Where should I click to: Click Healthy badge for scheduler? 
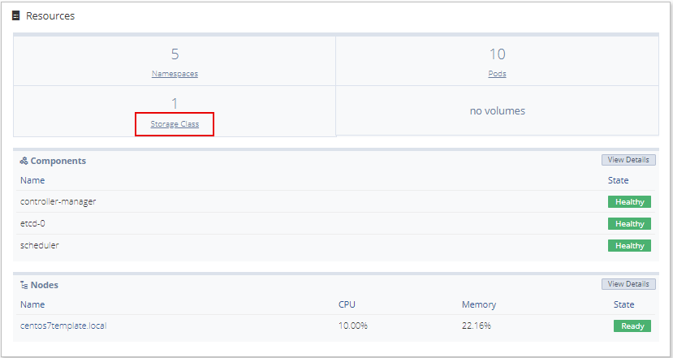click(x=629, y=245)
